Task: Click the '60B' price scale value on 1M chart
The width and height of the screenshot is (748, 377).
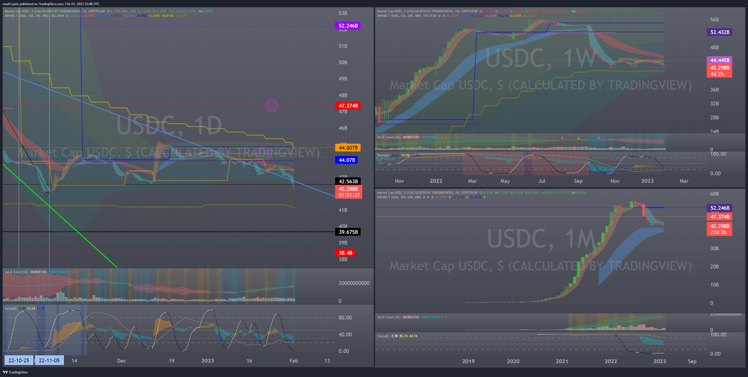Action: point(714,193)
